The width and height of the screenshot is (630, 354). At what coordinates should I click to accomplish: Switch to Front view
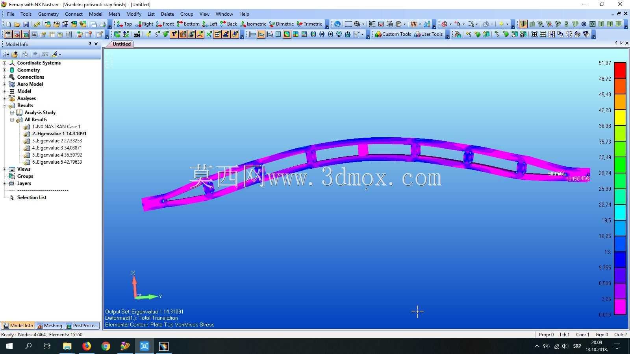click(165, 24)
